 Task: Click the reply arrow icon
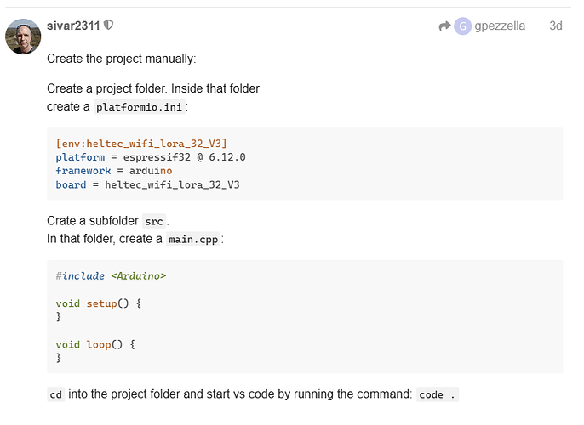pos(444,26)
